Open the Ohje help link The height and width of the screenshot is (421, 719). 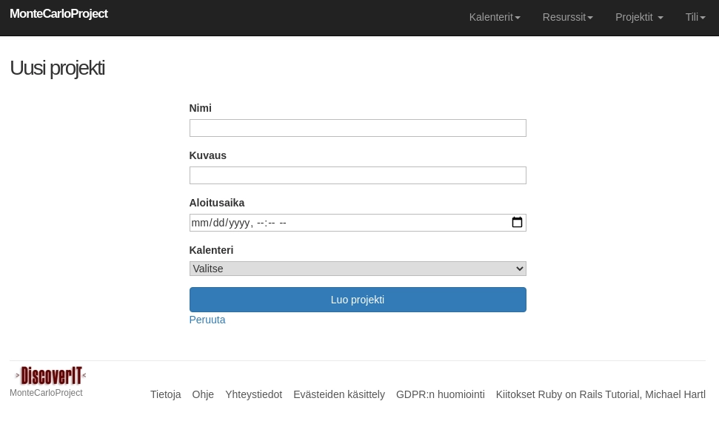203,394
